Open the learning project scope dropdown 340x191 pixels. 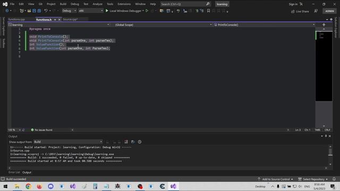pyautogui.click(x=59, y=25)
